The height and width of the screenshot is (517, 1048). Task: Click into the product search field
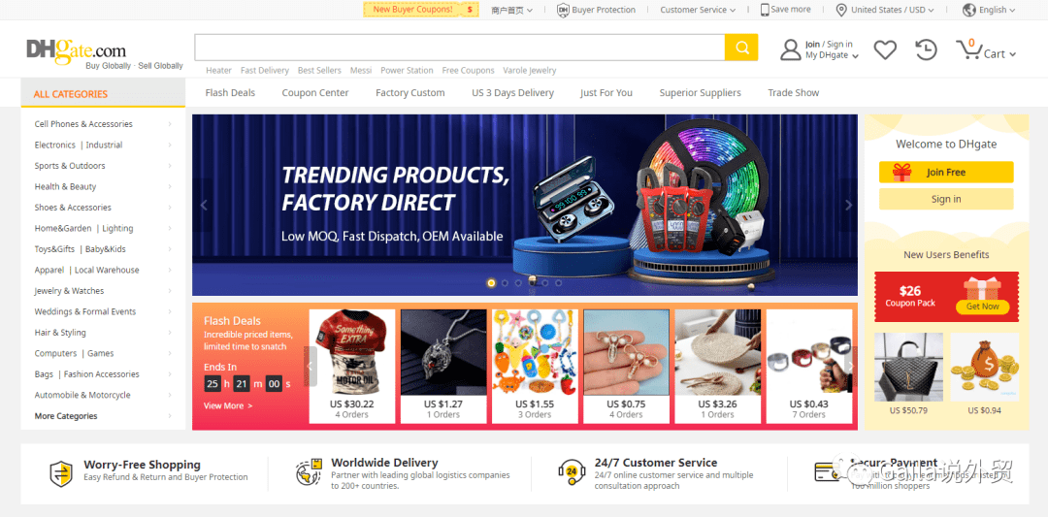(460, 48)
